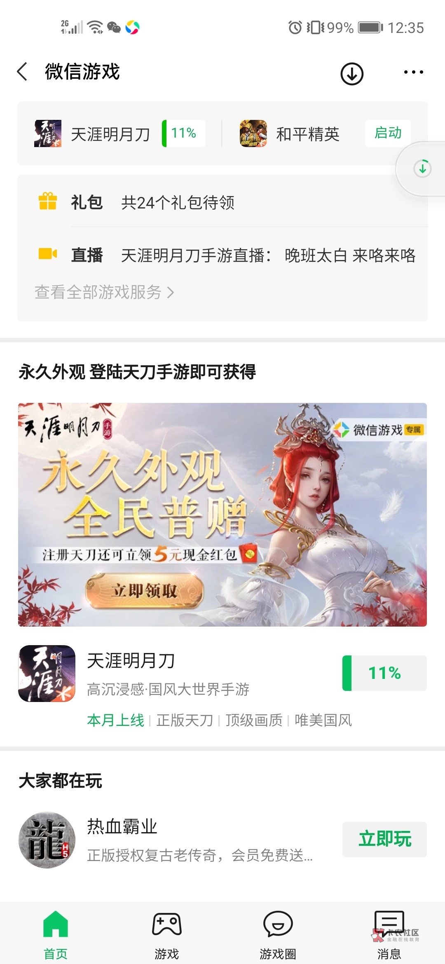Pause the large 11% download progress button

pos(384,673)
